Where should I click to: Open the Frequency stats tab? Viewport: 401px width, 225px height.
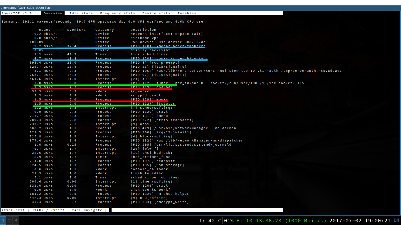point(117,13)
